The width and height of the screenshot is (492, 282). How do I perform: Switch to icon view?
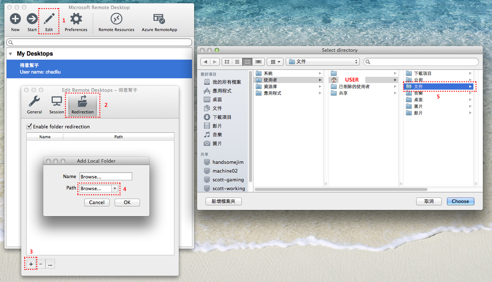point(227,62)
